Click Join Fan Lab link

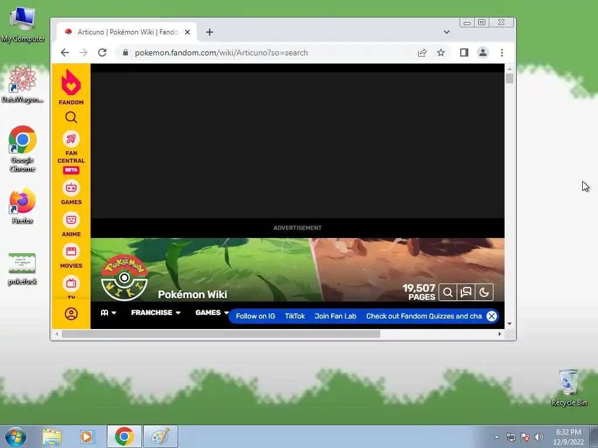[x=335, y=316]
